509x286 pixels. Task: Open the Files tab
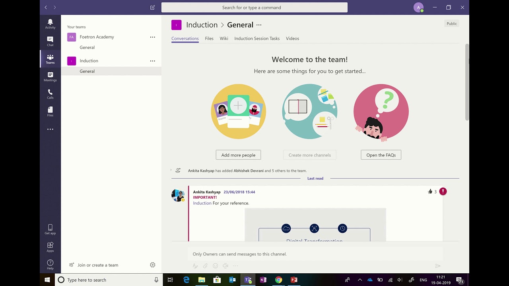point(209,39)
